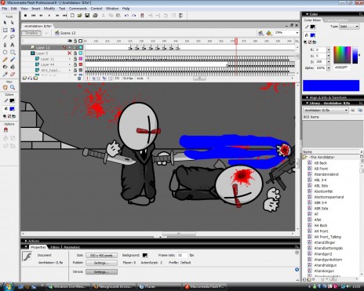Select the Pen tool
This screenshot has height=291, width=364.
[x=5, y=45]
